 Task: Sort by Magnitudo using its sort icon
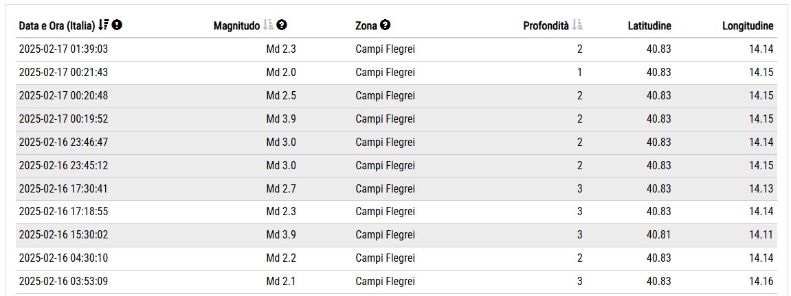tap(269, 25)
